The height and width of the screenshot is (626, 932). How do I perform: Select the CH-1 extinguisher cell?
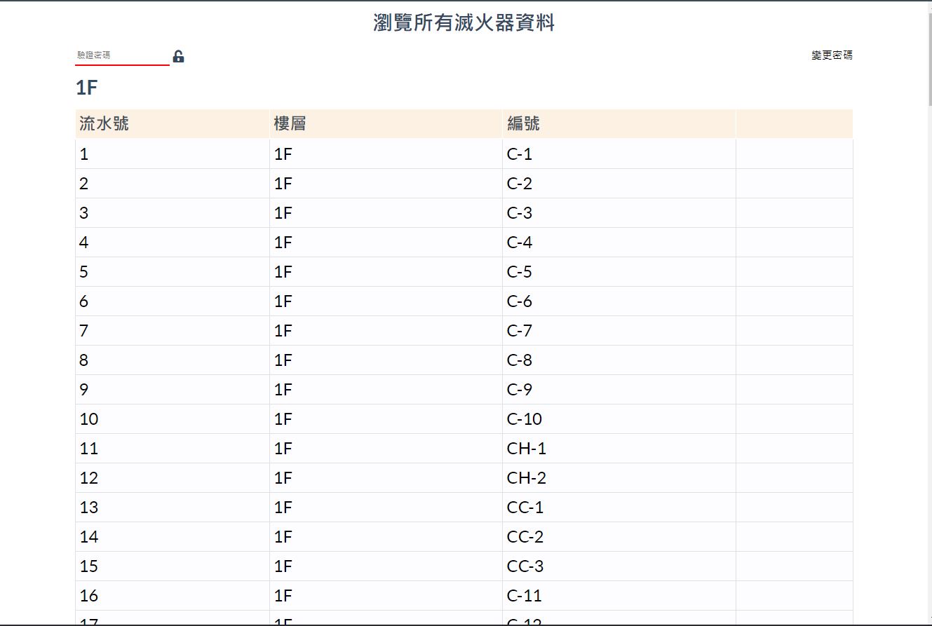pos(526,449)
